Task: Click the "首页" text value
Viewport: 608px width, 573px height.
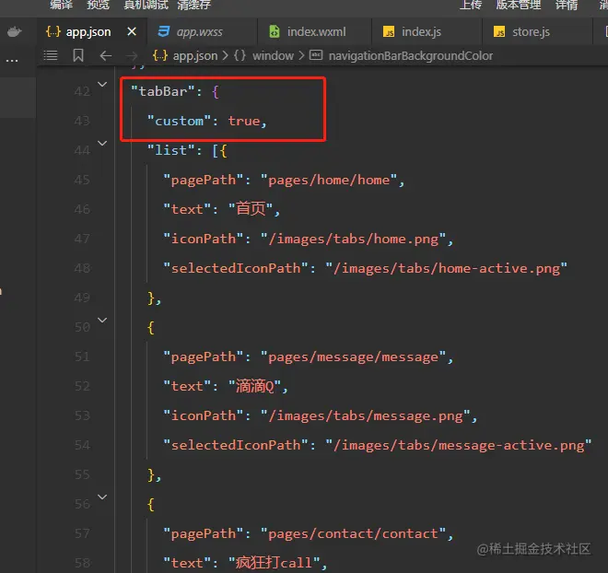Action: click(251, 209)
